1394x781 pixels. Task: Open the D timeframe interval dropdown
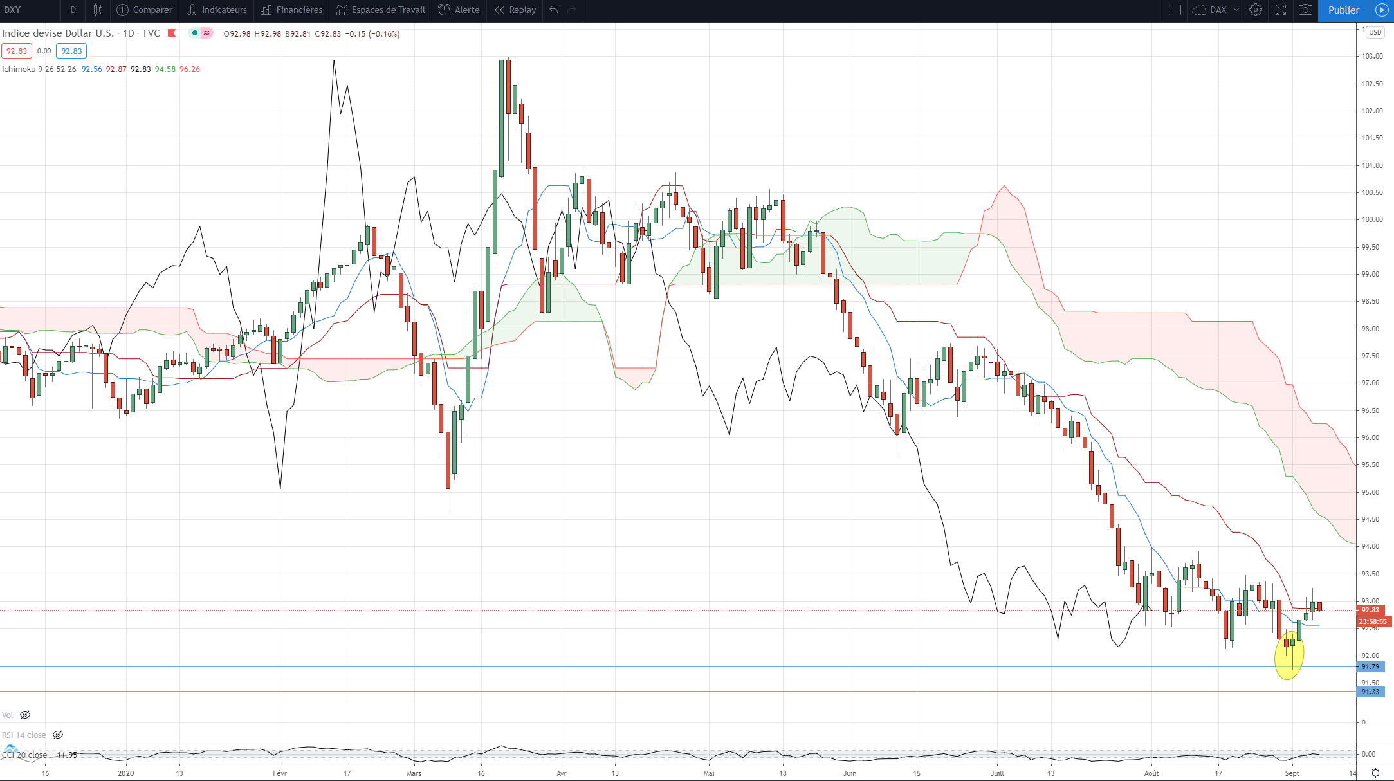[73, 10]
